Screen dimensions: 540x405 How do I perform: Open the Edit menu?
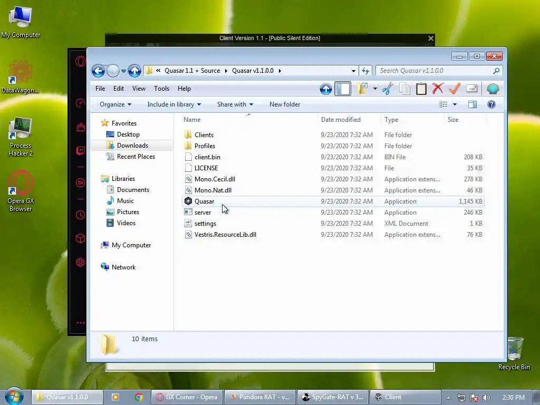point(119,89)
